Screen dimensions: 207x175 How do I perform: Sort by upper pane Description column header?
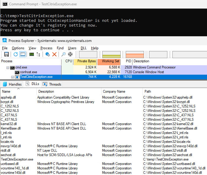(141, 61)
